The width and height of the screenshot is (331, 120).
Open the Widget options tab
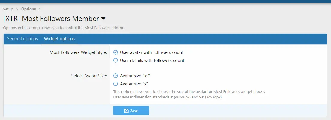(x=59, y=39)
